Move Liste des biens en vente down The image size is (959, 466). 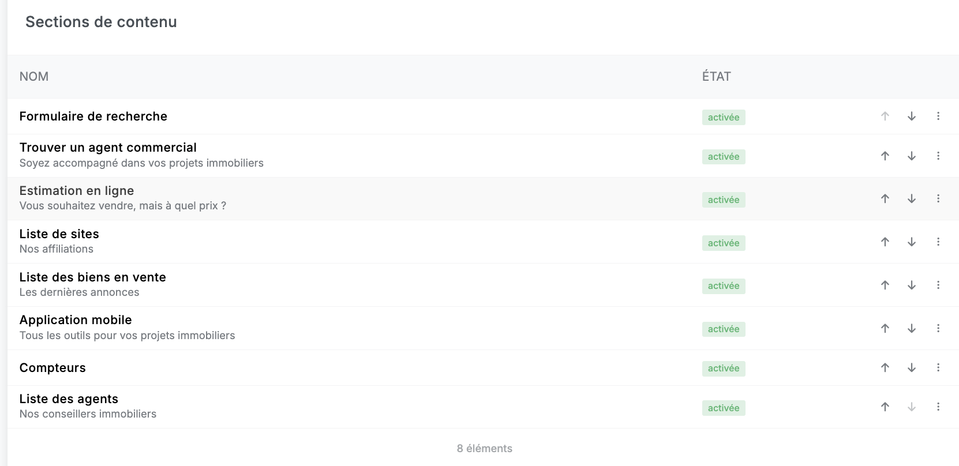click(912, 285)
